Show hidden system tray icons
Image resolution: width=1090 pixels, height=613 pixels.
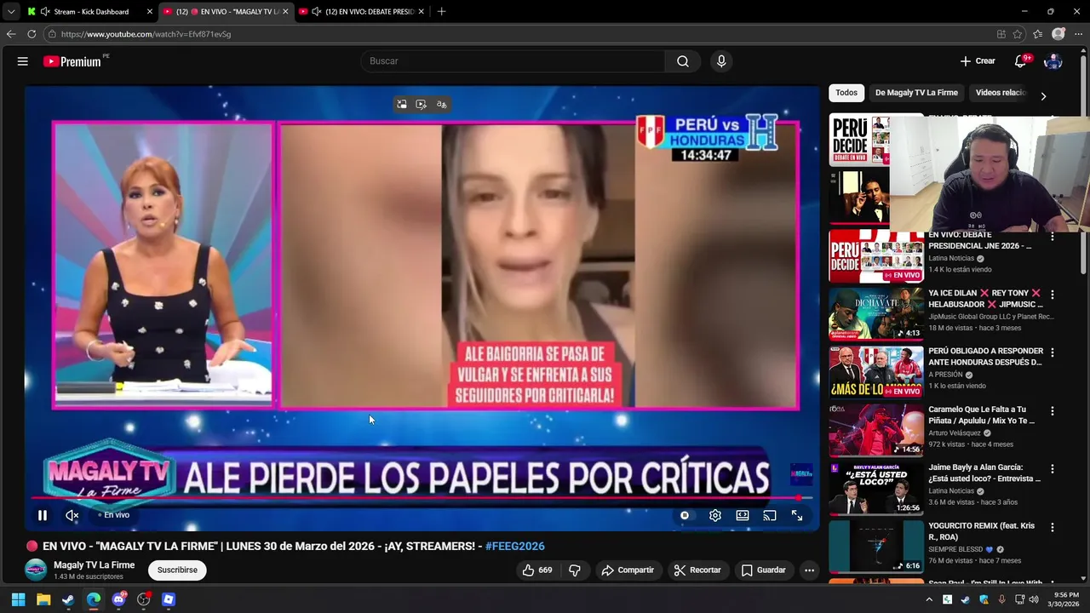click(x=929, y=599)
